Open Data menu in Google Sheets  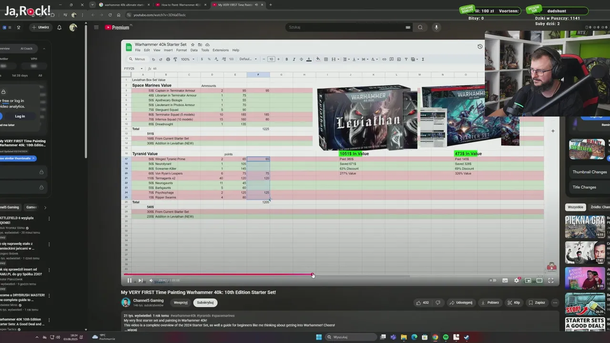(194, 50)
